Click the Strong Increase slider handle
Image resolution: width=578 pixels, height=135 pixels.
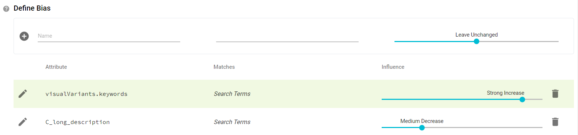point(522,100)
